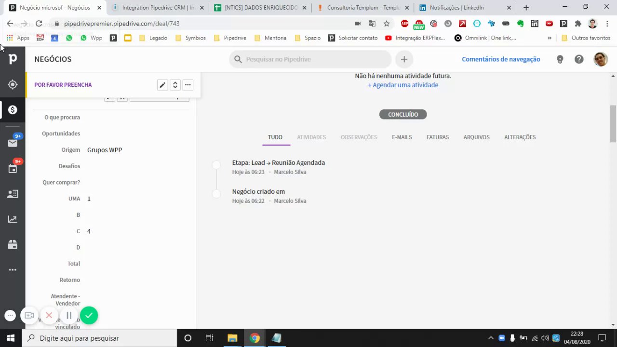Click the Concluído badge
Screen dimensions: 617x347
(x=403, y=114)
